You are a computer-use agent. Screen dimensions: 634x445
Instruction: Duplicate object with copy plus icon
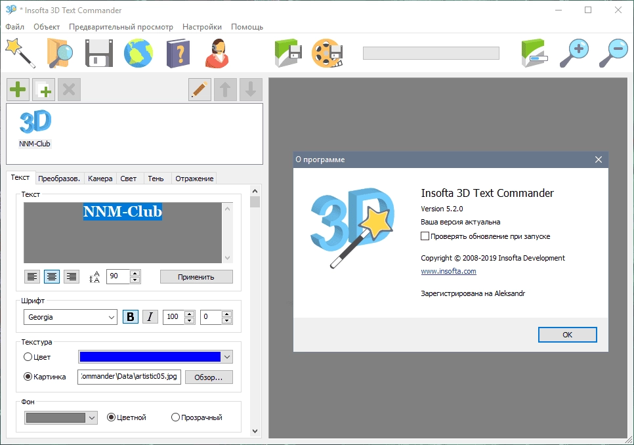(x=43, y=89)
